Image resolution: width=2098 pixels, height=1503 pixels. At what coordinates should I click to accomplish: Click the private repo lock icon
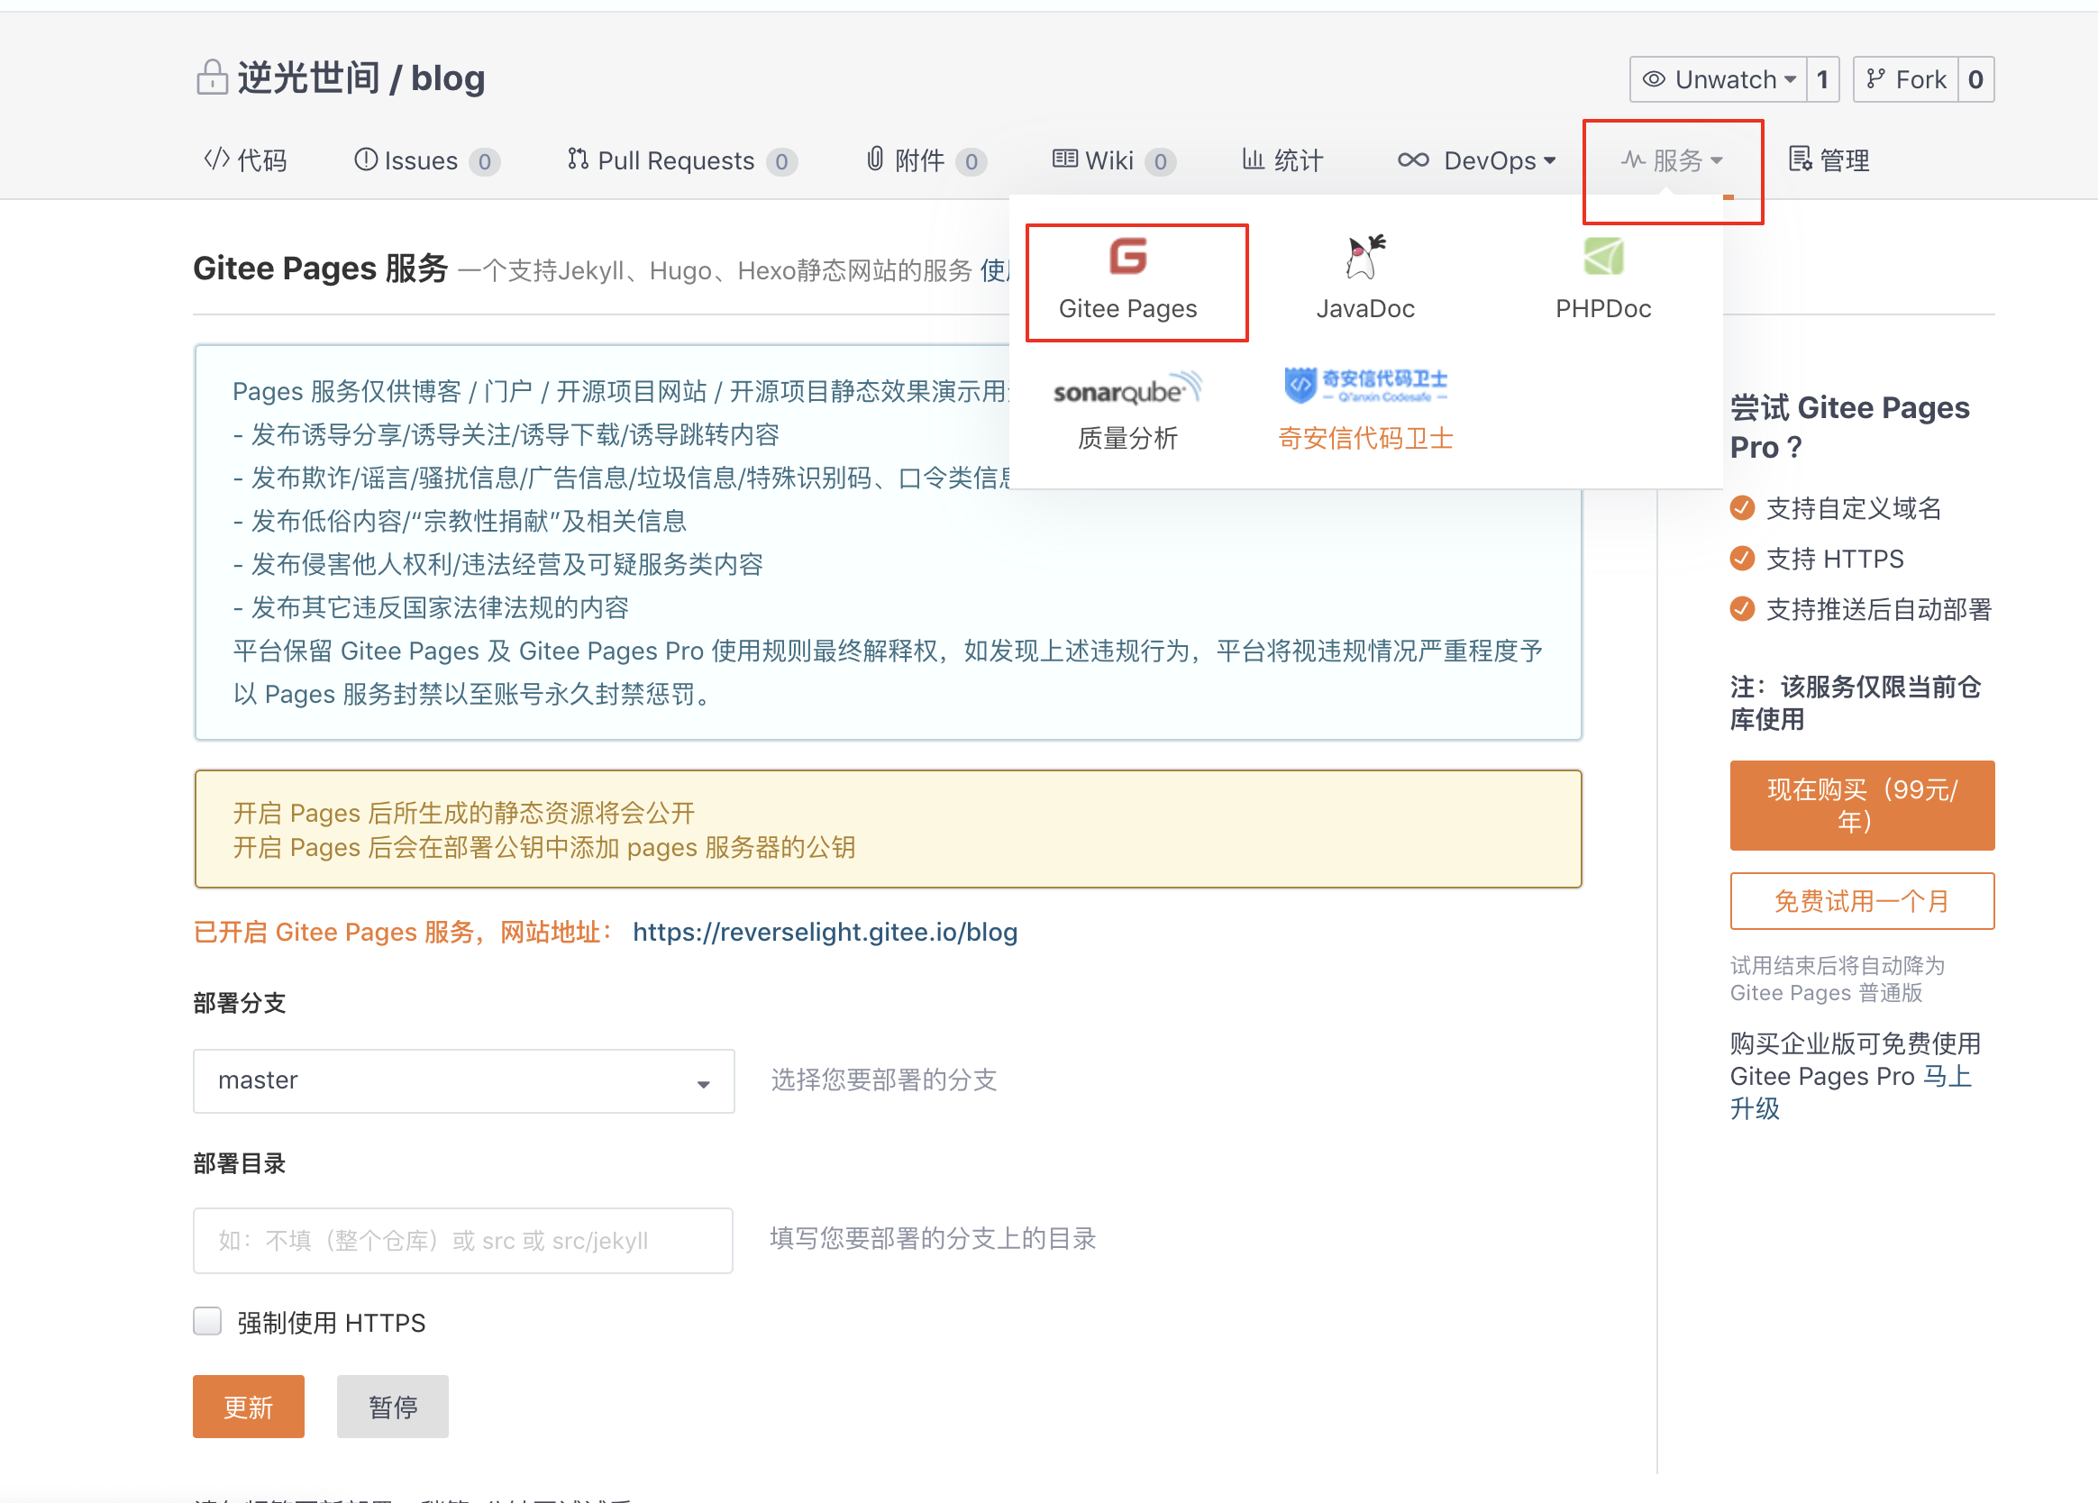tap(212, 77)
